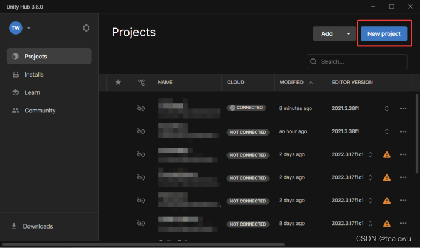Sort projects by EDITOR VERSION column
The height and width of the screenshot is (248, 421).
(x=352, y=83)
